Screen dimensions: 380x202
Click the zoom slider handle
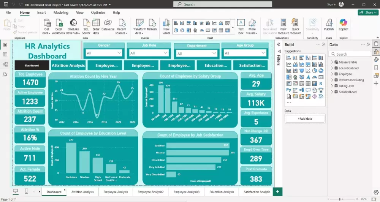pyautogui.click(x=340, y=199)
